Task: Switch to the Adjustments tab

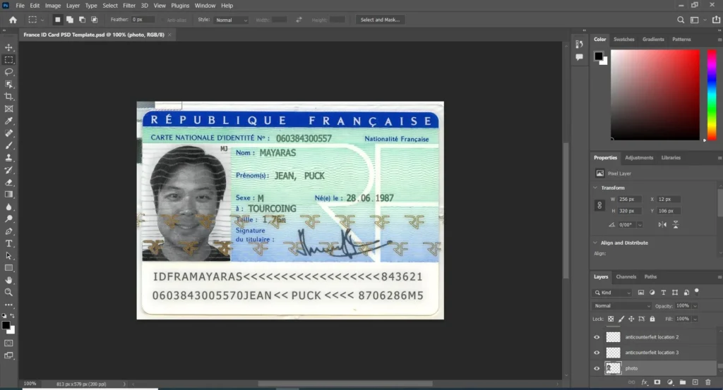Action: tap(639, 157)
